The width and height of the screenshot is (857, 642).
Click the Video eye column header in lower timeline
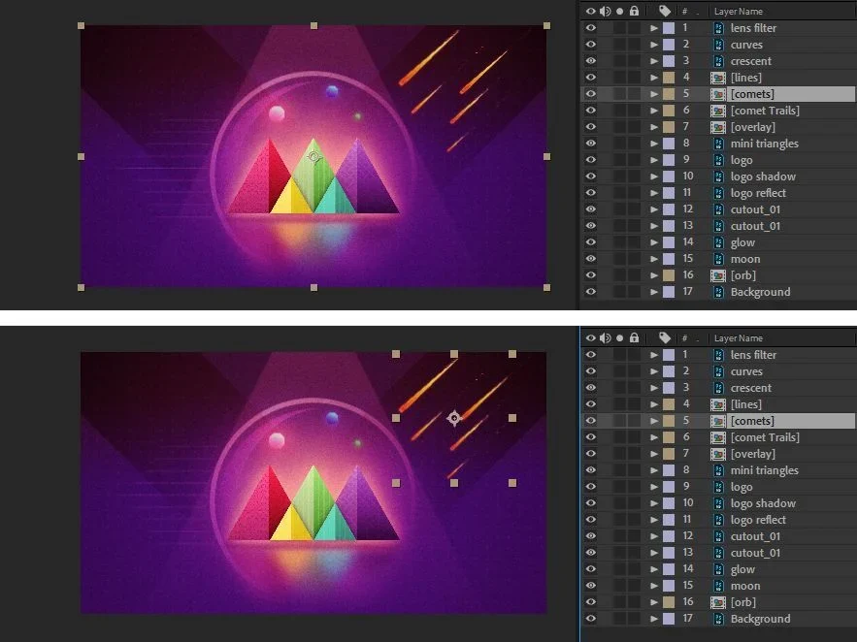click(591, 337)
